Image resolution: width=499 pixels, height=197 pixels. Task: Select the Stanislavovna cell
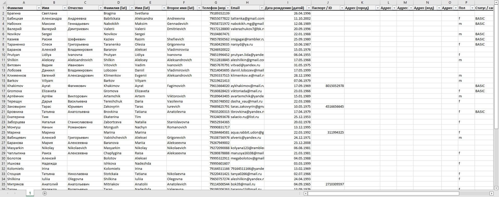(184, 122)
